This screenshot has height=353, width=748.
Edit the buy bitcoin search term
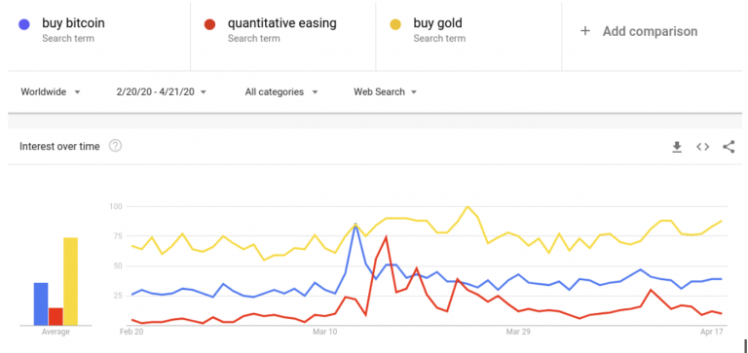(73, 23)
